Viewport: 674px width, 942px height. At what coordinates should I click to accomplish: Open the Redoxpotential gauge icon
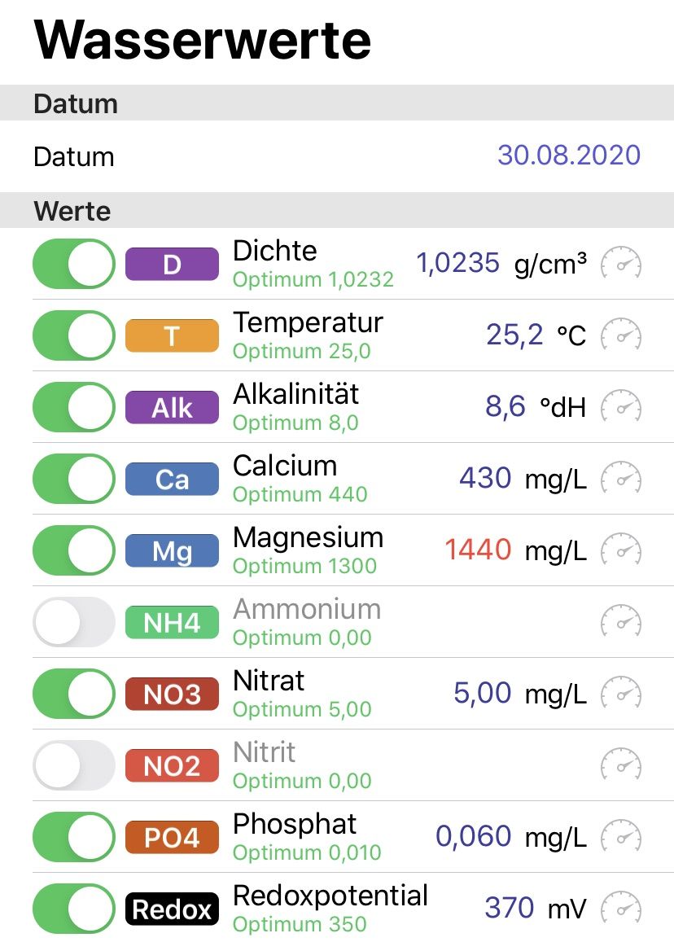(x=621, y=909)
